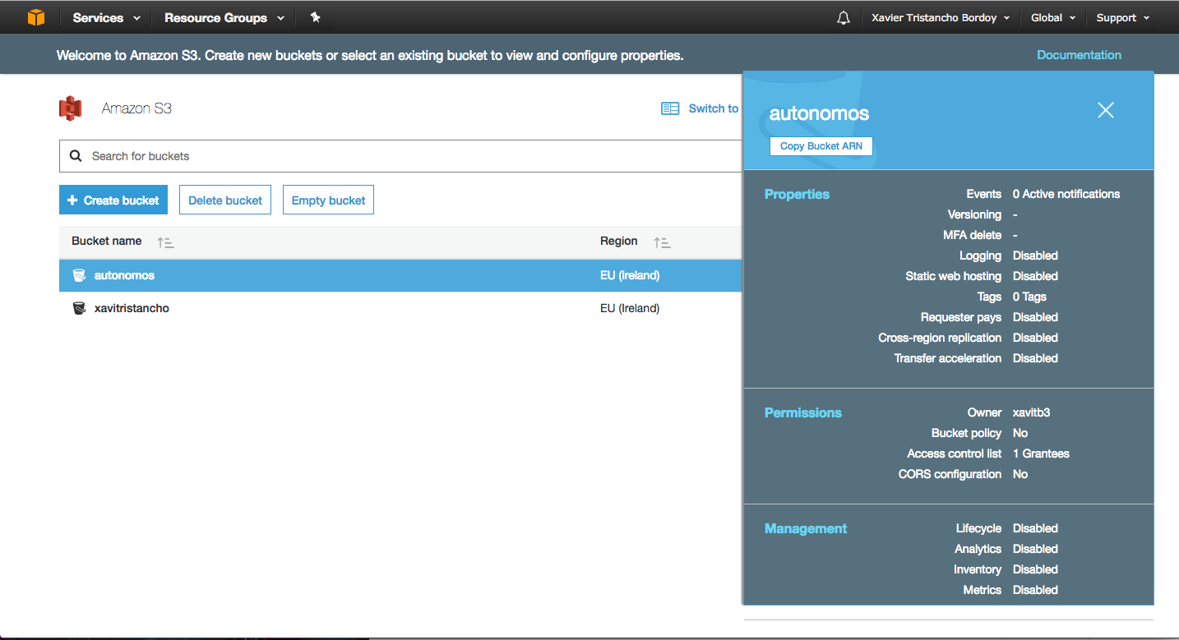Click the Owner xavitb3 value

(1032, 412)
